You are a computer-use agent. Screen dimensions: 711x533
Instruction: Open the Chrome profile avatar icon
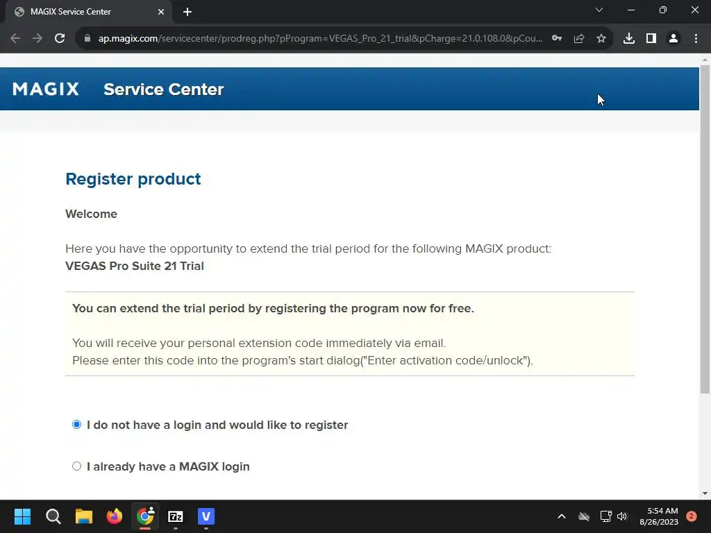coord(674,39)
